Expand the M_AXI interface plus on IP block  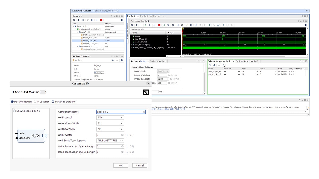(x=43, y=136)
